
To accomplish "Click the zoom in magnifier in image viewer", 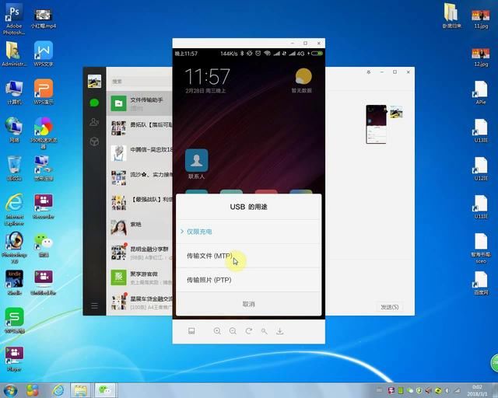I will click(217, 331).
